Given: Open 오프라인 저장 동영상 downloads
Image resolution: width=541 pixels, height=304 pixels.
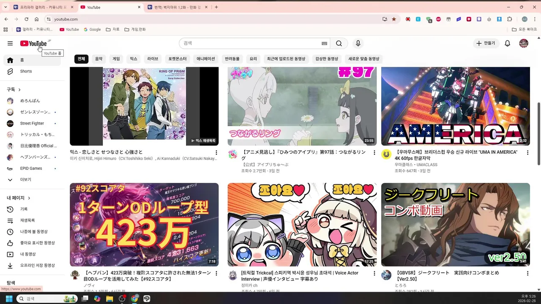Looking at the screenshot, I should click(x=32, y=266).
